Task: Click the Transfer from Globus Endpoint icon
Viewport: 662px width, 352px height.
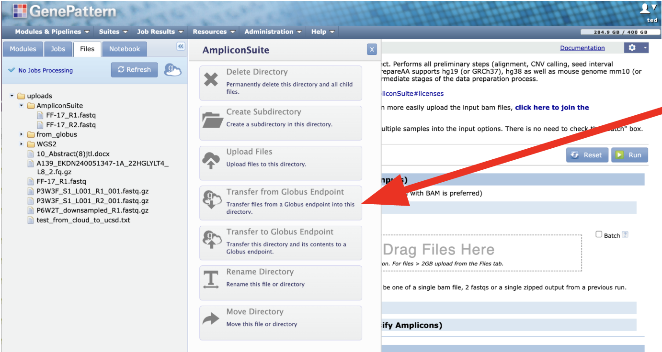Action: [211, 199]
